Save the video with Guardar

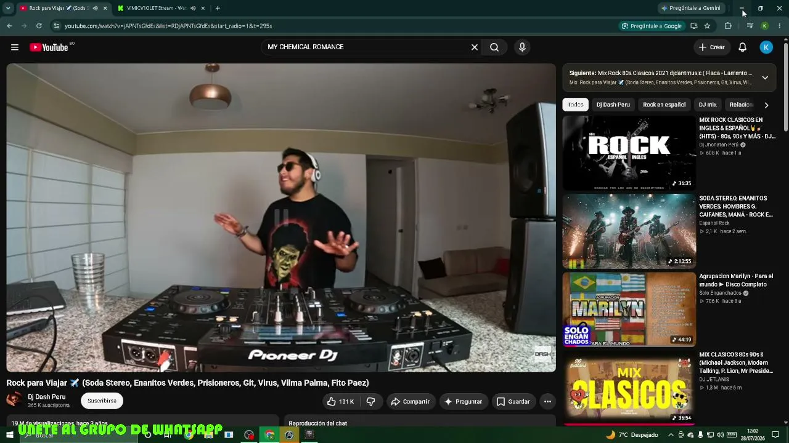[x=513, y=402]
